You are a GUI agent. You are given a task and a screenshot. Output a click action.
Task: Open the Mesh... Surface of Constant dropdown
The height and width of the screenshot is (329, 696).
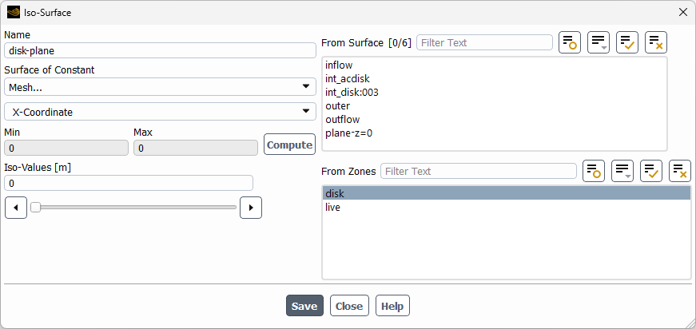pos(160,86)
